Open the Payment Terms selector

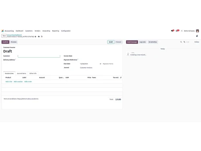[108, 64]
